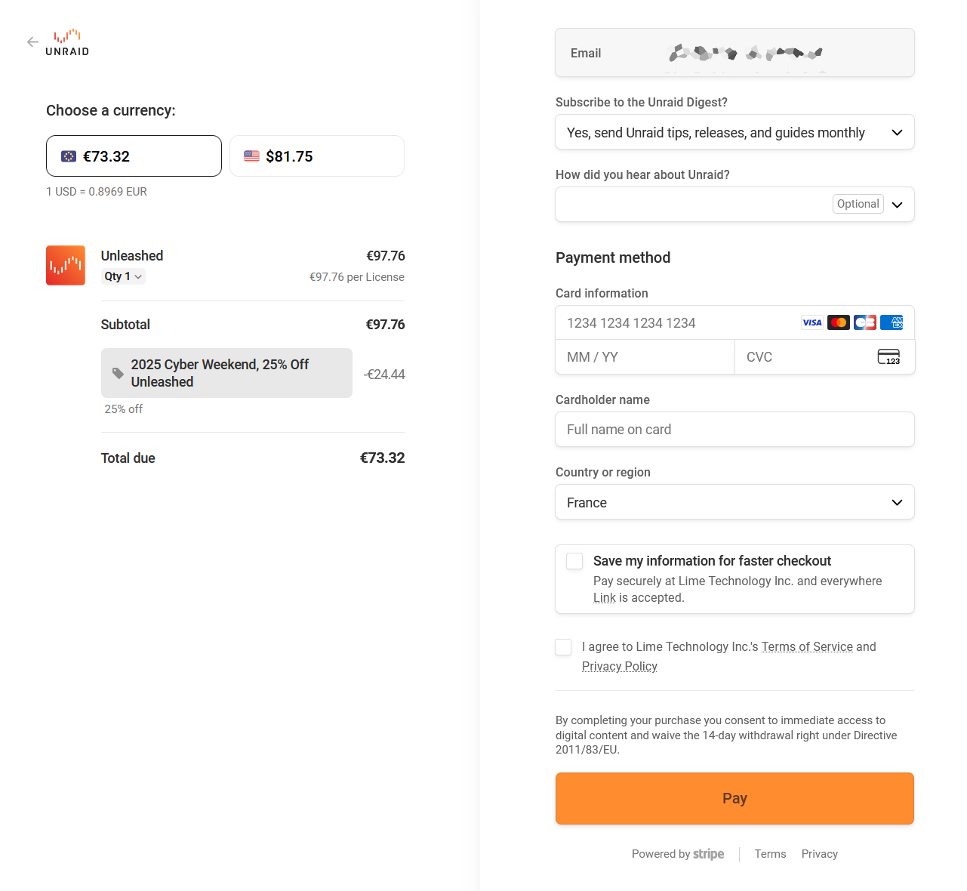
Task: Select the euro €73.32 currency option
Action: [x=134, y=156]
